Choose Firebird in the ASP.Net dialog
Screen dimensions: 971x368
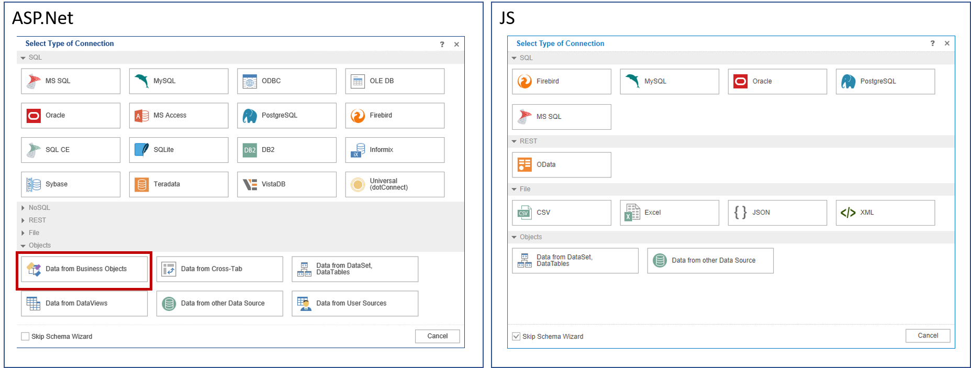[395, 115]
